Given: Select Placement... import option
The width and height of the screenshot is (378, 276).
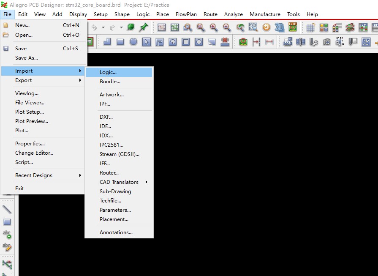Looking at the screenshot, I should (119, 219).
